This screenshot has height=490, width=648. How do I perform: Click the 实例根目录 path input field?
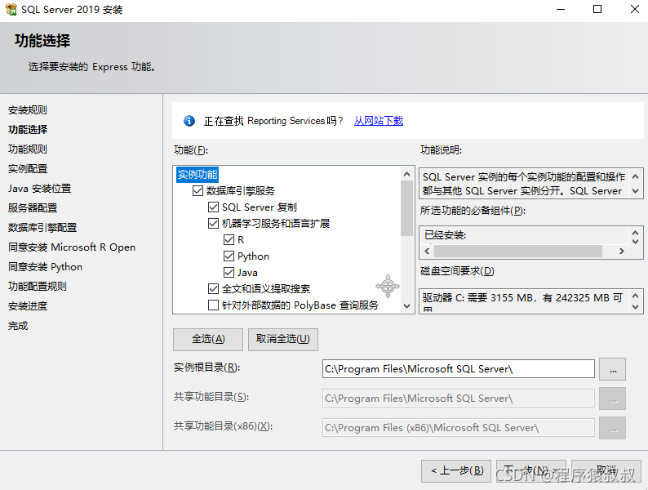(x=459, y=369)
